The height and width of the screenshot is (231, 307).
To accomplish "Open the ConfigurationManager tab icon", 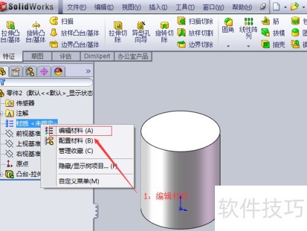I will click(30, 71).
